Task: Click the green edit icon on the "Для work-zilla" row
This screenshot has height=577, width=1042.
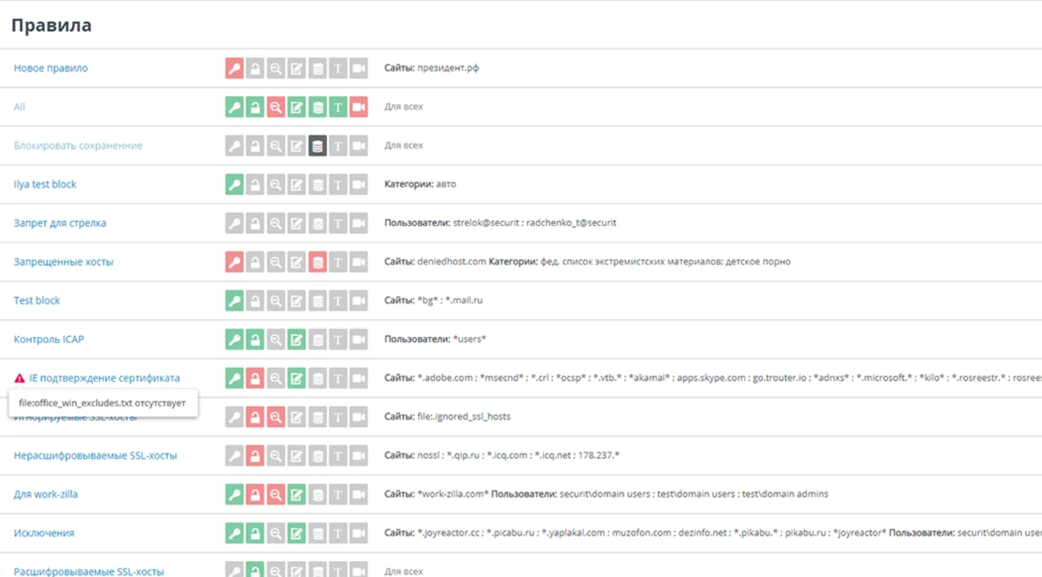Action: coord(295,494)
